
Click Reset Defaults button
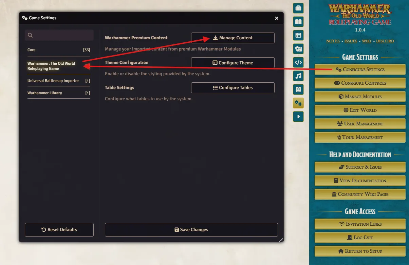pyautogui.click(x=59, y=229)
